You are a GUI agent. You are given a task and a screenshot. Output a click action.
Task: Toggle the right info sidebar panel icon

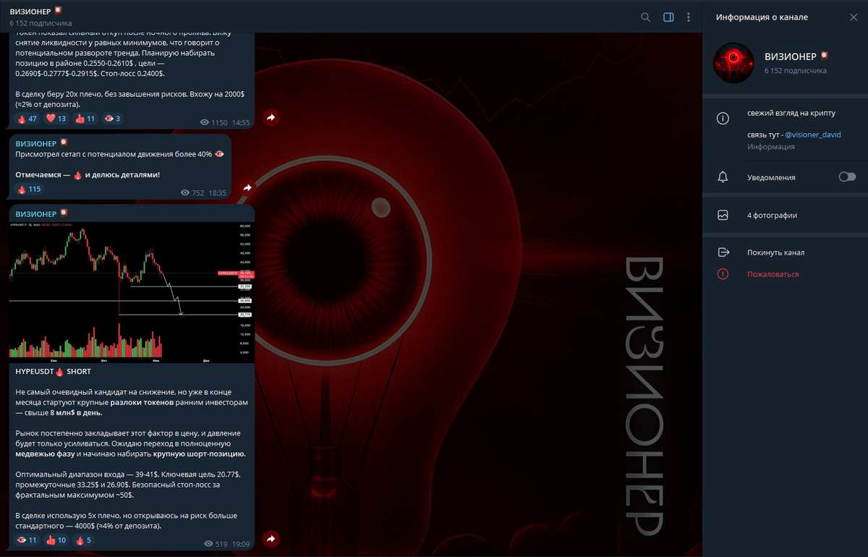click(x=668, y=17)
